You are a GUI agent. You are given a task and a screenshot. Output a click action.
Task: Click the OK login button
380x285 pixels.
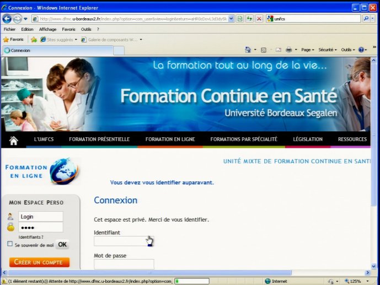pos(62,245)
